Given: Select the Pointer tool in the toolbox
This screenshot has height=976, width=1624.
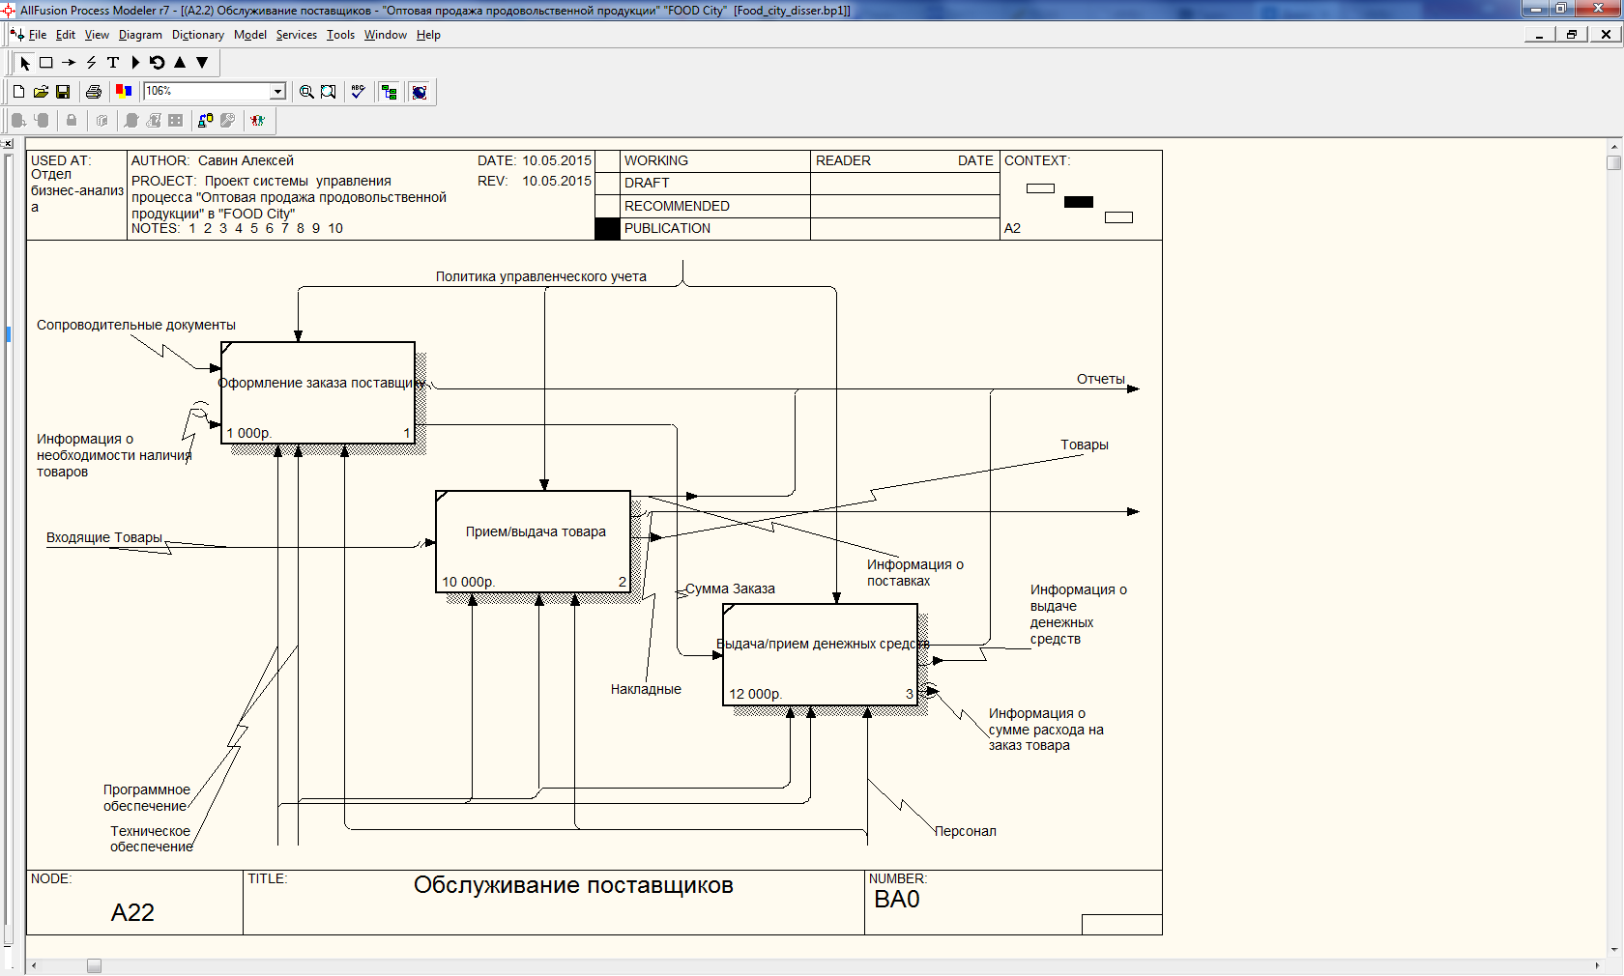Looking at the screenshot, I should click(x=25, y=63).
